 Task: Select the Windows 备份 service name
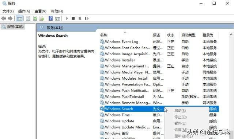[117, 133]
